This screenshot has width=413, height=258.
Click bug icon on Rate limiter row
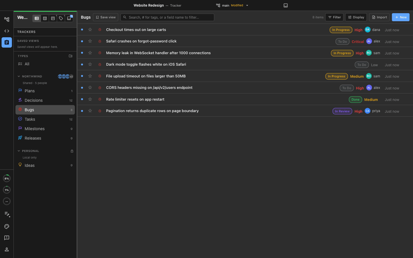100,99
